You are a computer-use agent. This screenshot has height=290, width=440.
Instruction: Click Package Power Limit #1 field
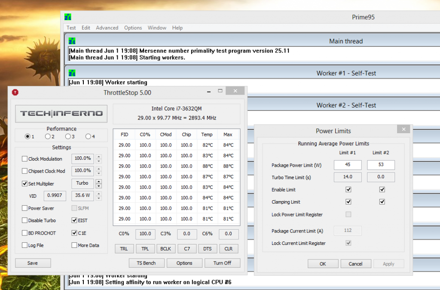click(348, 165)
